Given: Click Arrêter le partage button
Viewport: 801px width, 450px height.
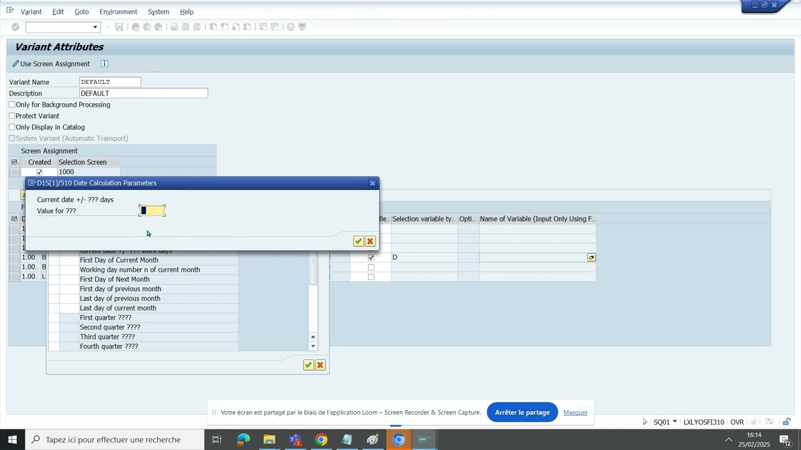Looking at the screenshot, I should (522, 412).
